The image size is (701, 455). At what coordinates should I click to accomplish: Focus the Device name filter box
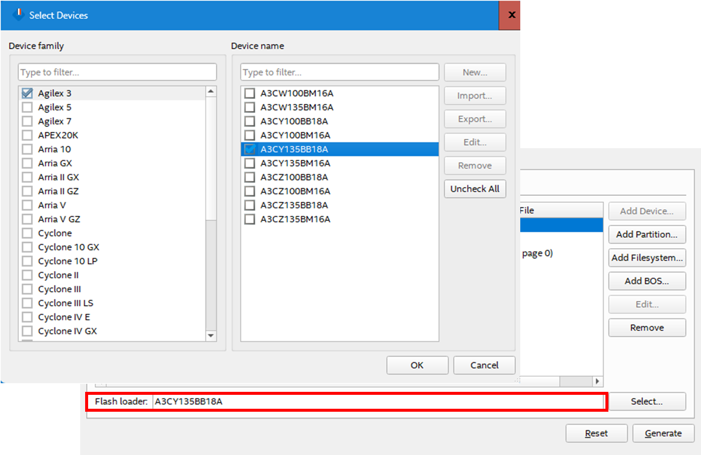coord(340,72)
